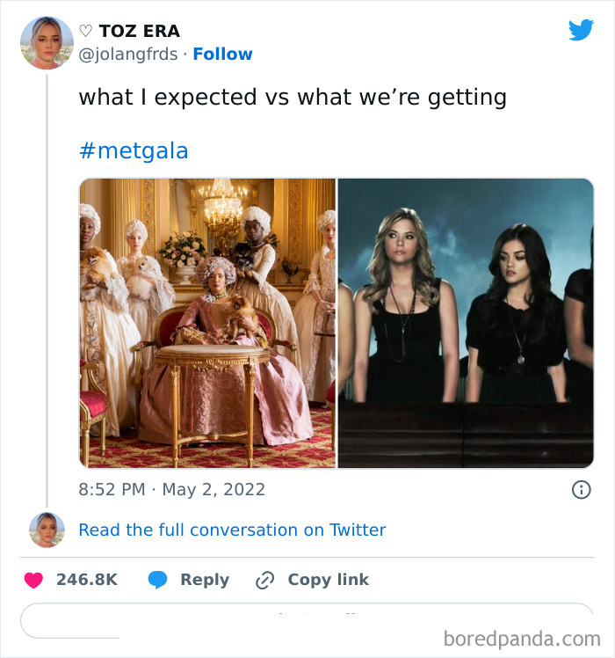Click the info icon beside the timestamp

581,490
